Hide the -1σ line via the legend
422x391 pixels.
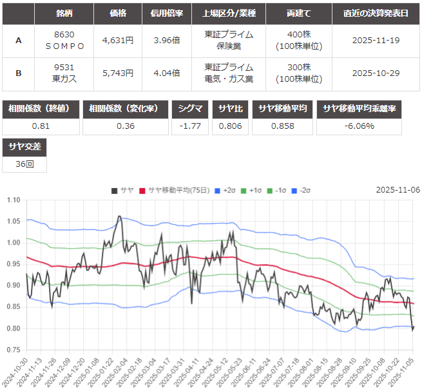click(x=274, y=190)
